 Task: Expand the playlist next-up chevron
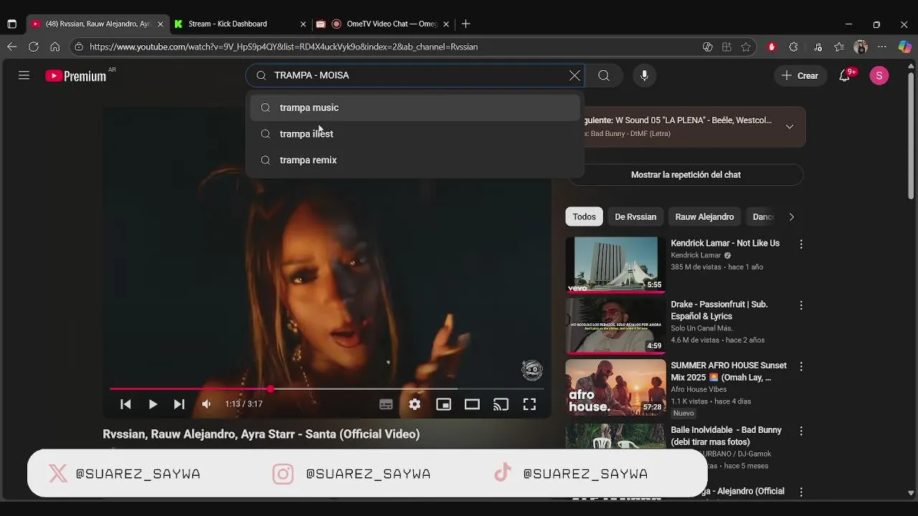click(790, 126)
